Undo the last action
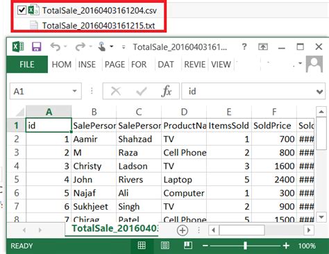Screen dimensions: 329x254 [x=56, y=46]
